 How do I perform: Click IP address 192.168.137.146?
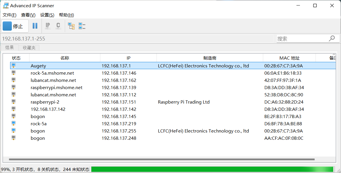pyautogui.click(x=119, y=73)
